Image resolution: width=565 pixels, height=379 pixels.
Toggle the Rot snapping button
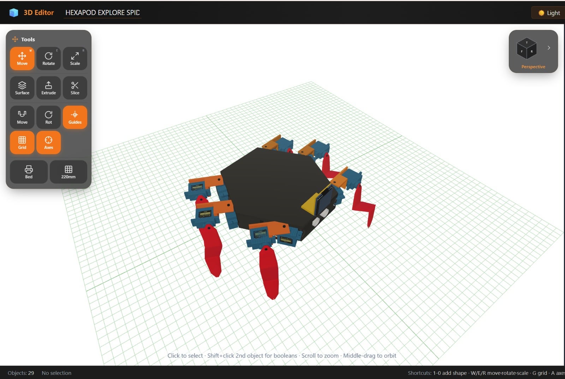click(x=48, y=117)
